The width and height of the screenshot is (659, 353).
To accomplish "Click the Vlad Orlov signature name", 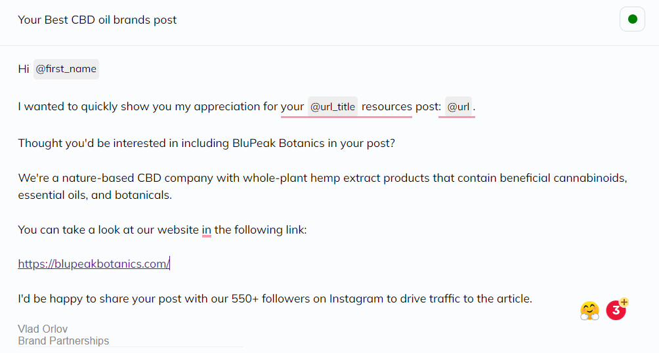I will (43, 329).
